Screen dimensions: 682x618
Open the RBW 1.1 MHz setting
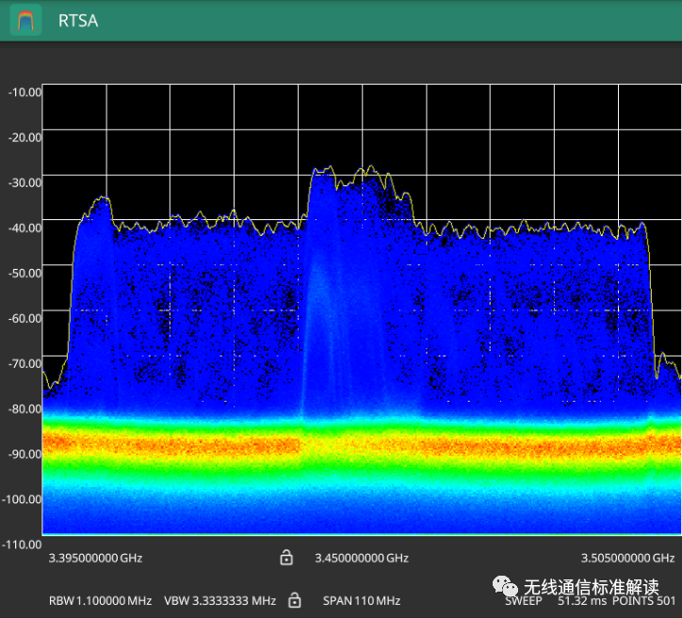[100, 600]
